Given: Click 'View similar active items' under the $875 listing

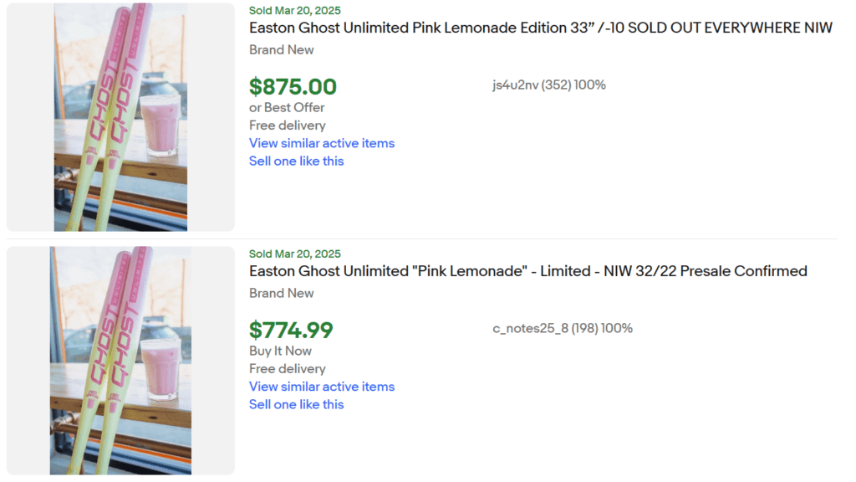Looking at the screenshot, I should pos(321,143).
